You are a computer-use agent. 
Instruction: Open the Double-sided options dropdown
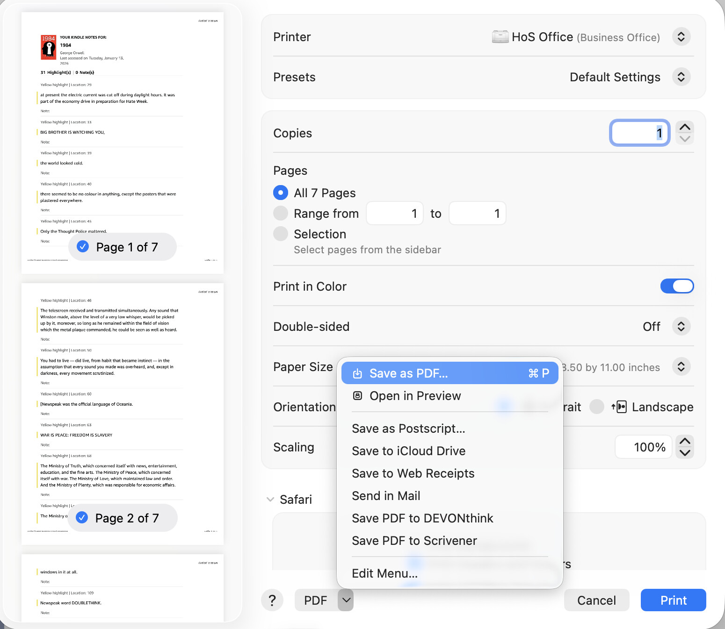coord(681,326)
